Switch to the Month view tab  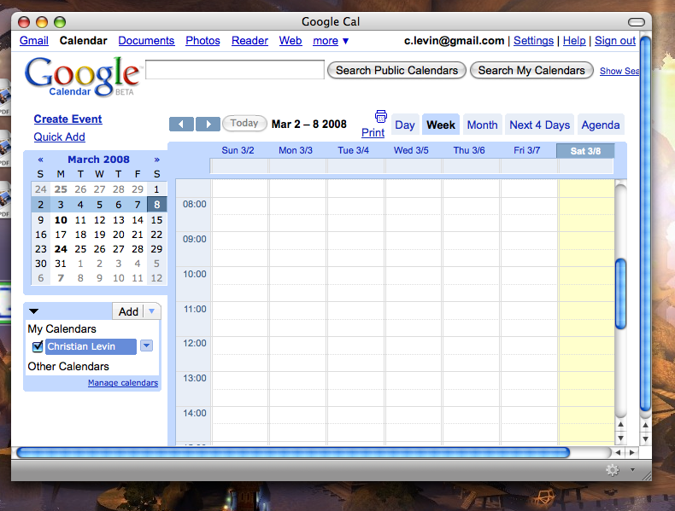[x=482, y=125]
